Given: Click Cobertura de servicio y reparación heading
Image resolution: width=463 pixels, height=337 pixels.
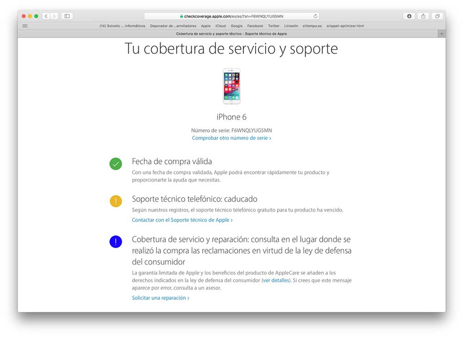Looking at the screenshot, I should [x=242, y=250].
